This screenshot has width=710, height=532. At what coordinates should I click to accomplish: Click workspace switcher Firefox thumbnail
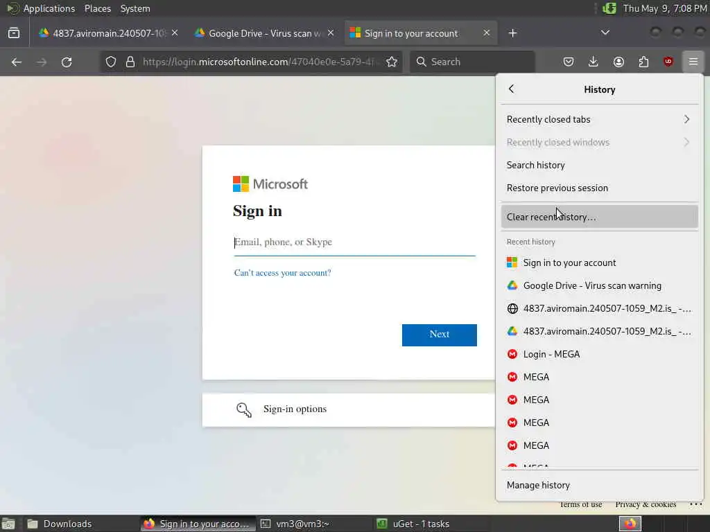click(x=630, y=524)
